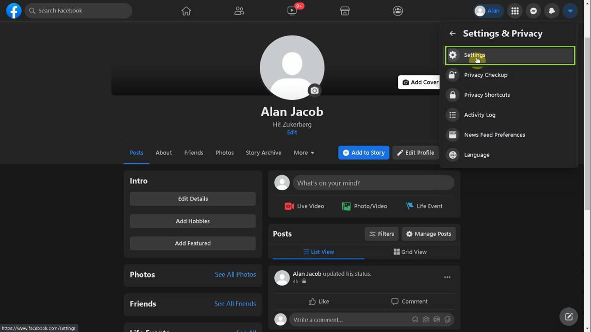Open the Marketplace icon
The image size is (591, 332).
tap(345, 11)
